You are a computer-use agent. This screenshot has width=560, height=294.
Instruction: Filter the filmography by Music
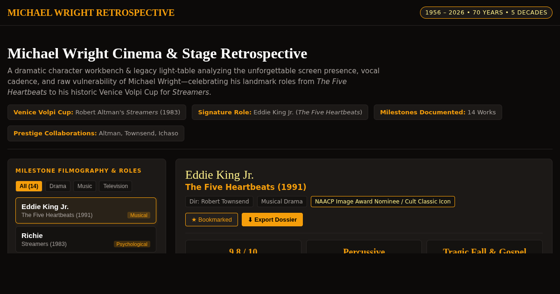coord(84,186)
